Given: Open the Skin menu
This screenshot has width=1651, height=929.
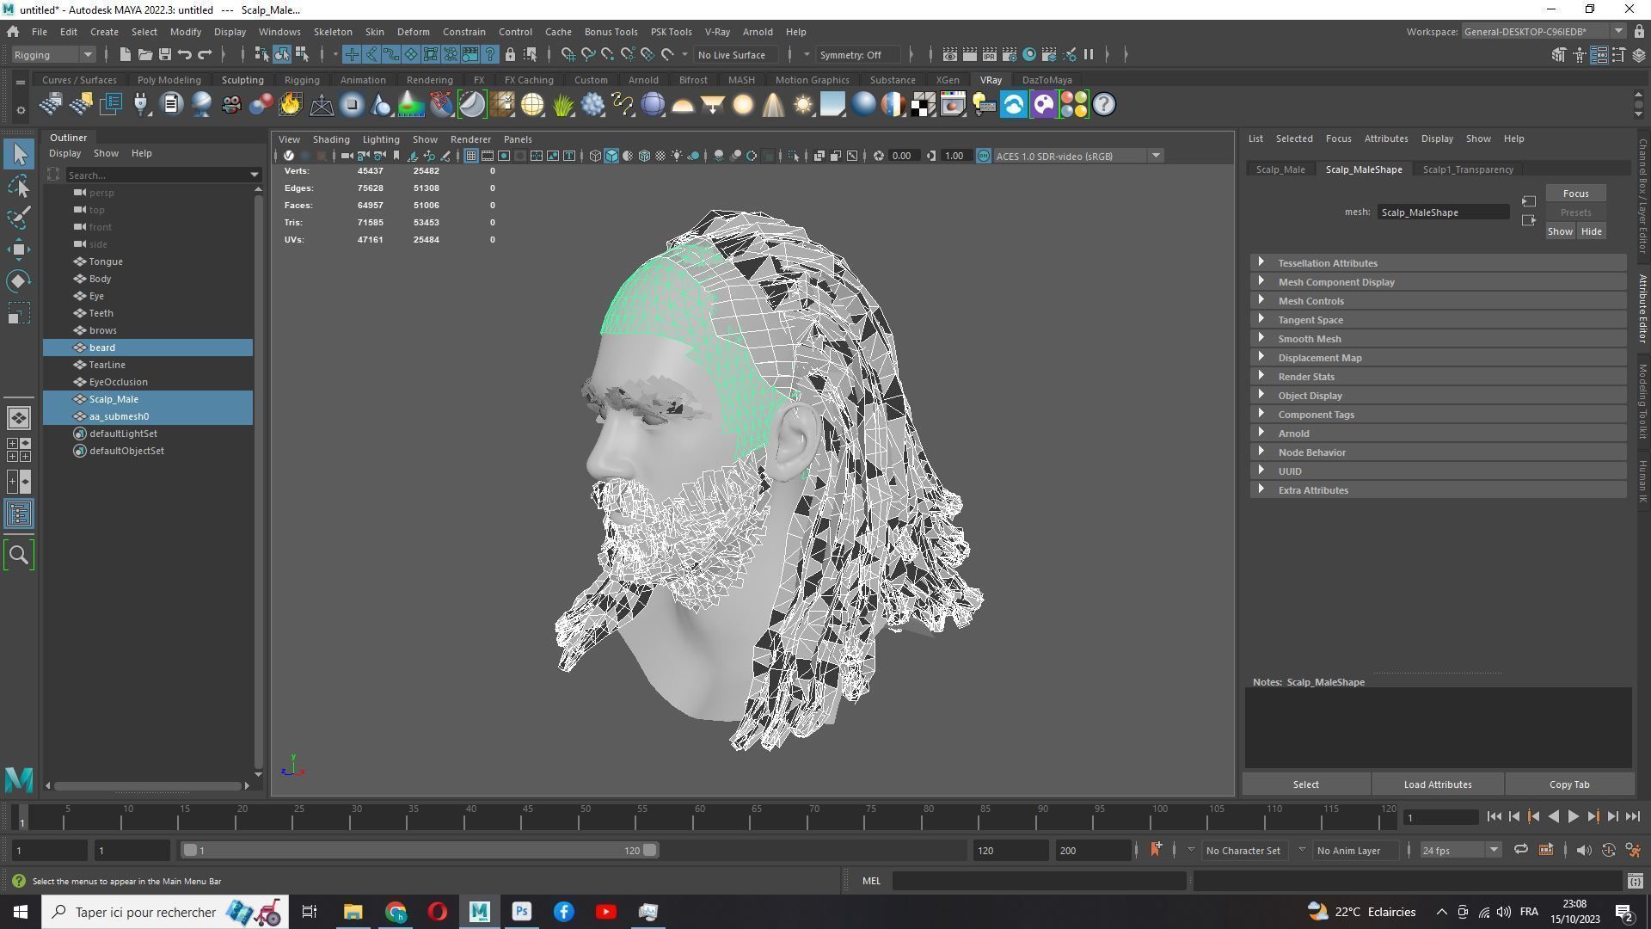Looking at the screenshot, I should coord(374,32).
